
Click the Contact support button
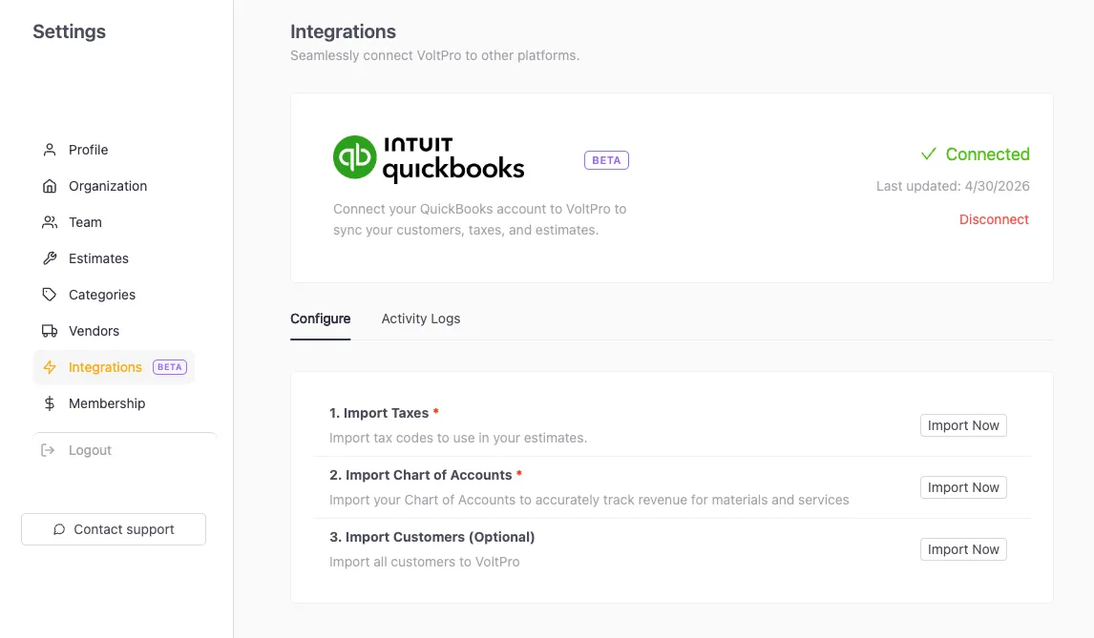[114, 529]
